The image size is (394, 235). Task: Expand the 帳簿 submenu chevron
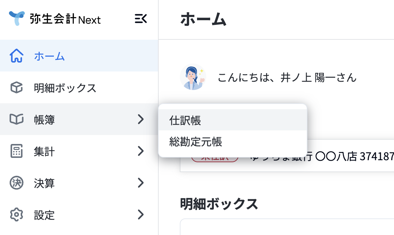click(141, 119)
